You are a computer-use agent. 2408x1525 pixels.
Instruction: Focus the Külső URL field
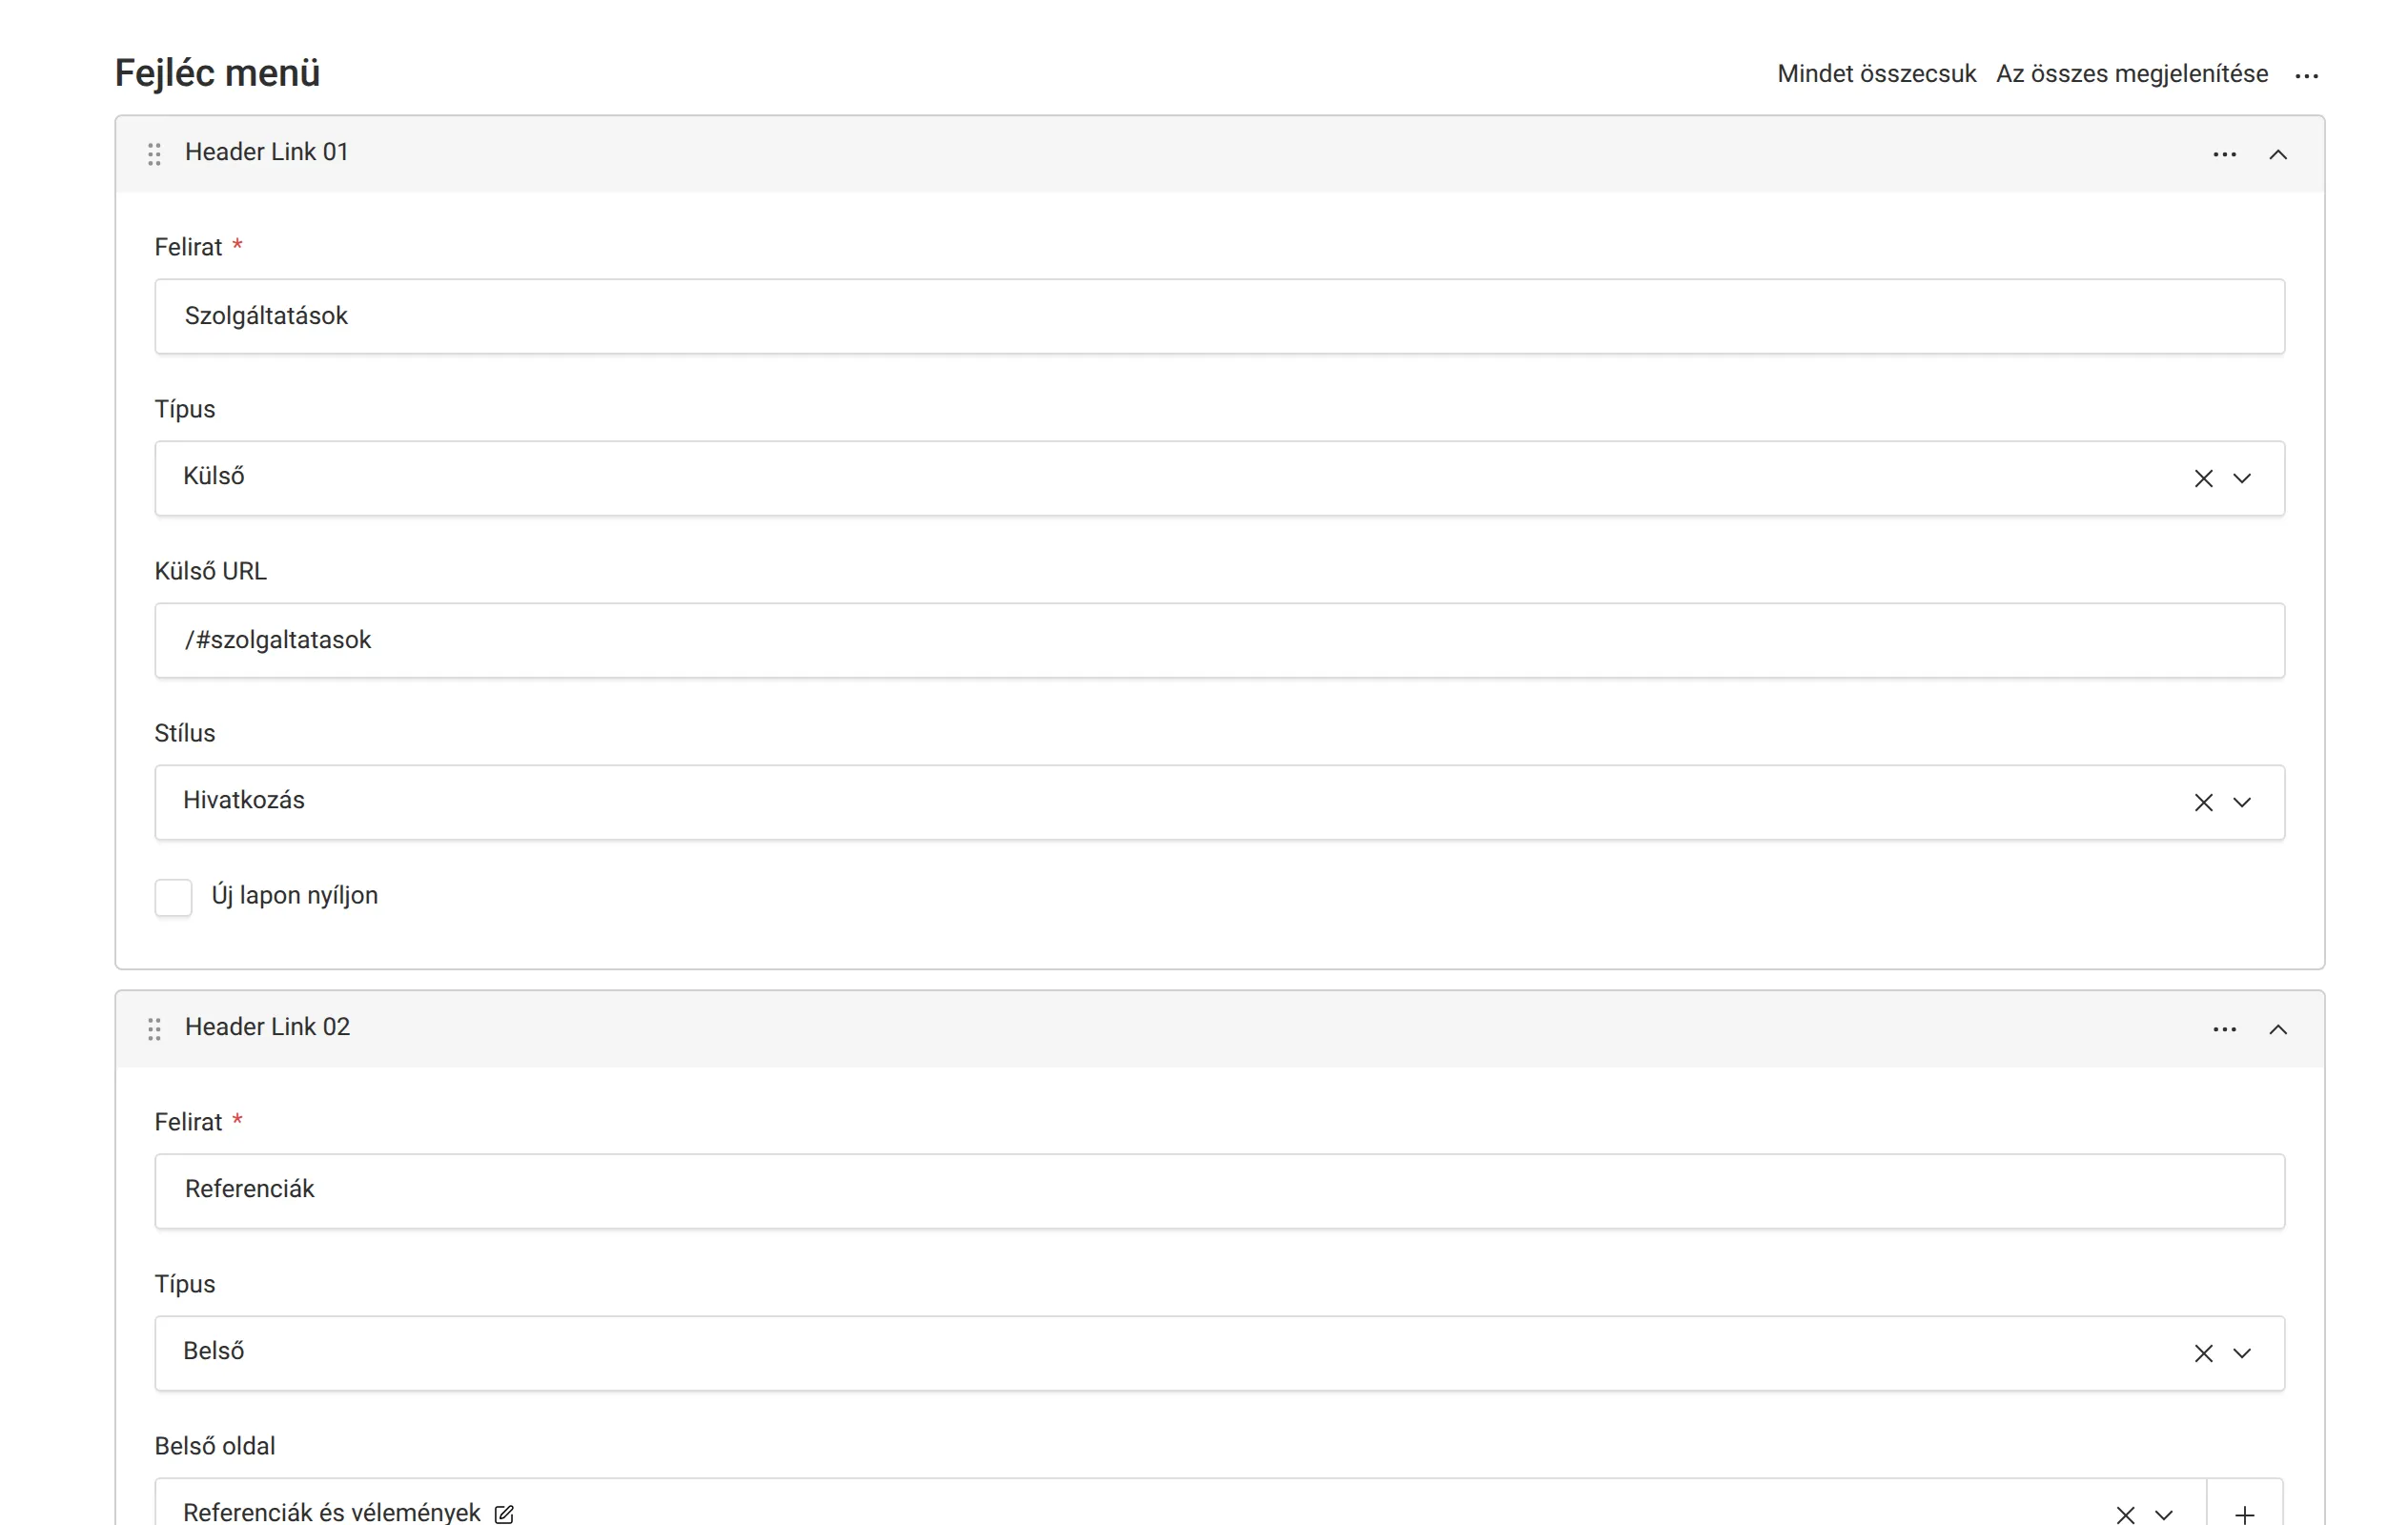pyautogui.click(x=1219, y=640)
